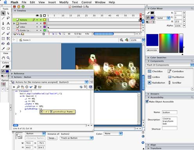
Task: Open the Control menu
Action: coord(86,2)
